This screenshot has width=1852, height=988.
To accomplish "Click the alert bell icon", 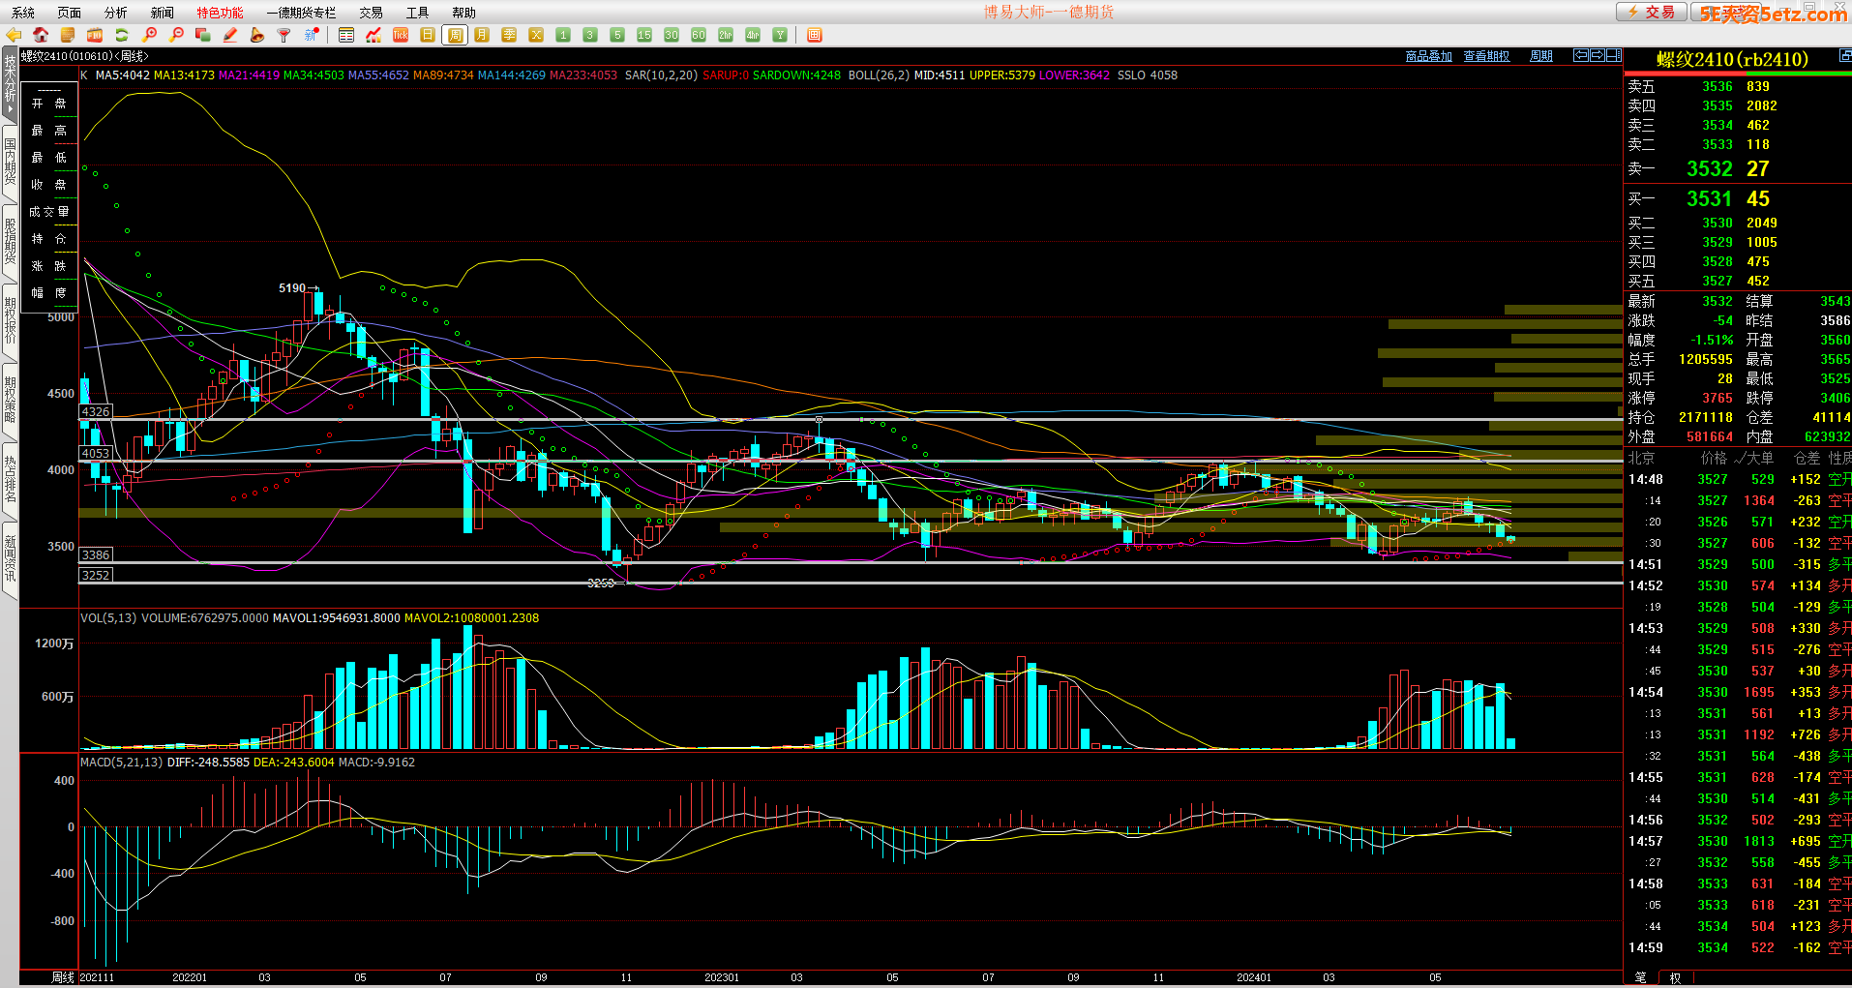I will pos(257,35).
